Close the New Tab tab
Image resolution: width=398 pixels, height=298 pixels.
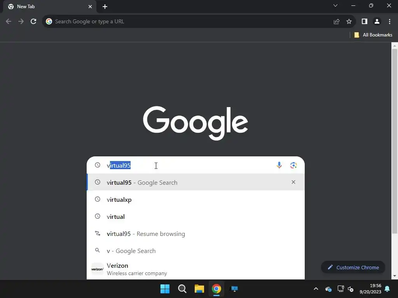pos(90,7)
